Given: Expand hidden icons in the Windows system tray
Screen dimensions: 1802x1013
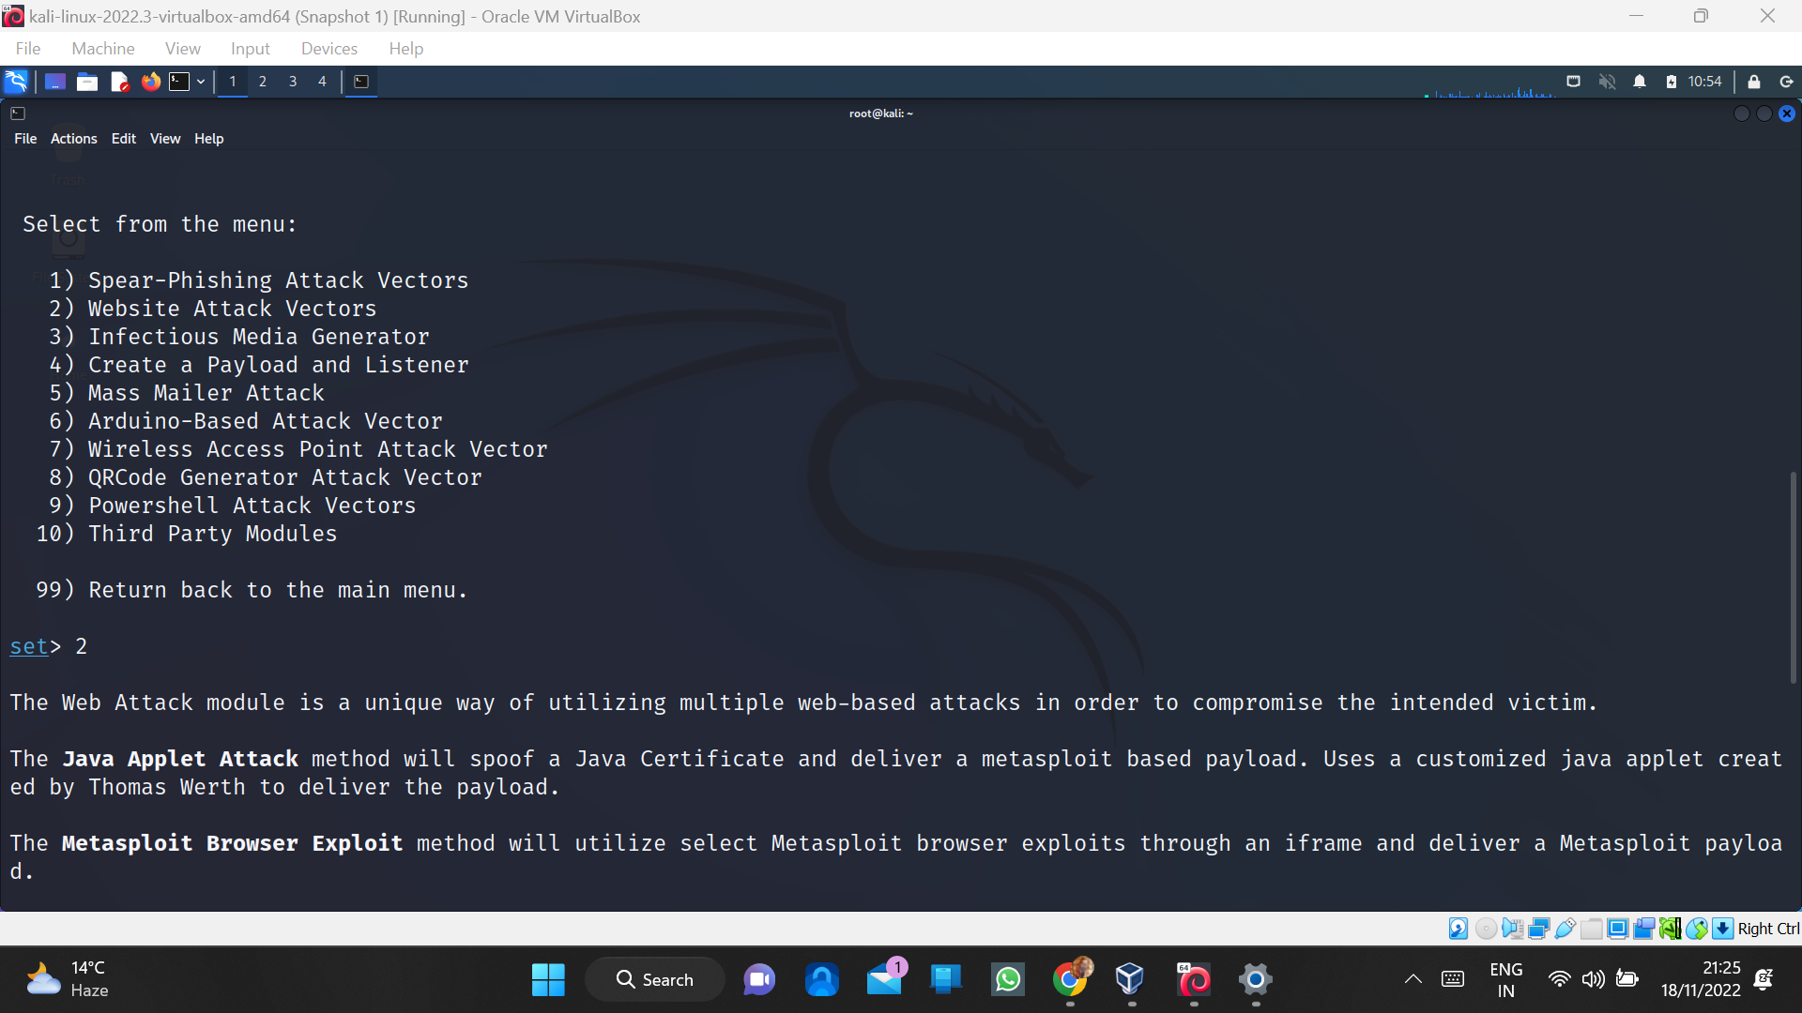Looking at the screenshot, I should pos(1413,978).
